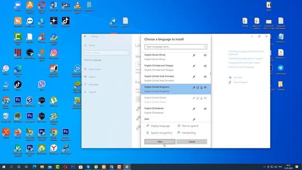The height and width of the screenshot is (170, 302).
Task: Select the highlighted English (United Kingdom) row
Action: 176,89
